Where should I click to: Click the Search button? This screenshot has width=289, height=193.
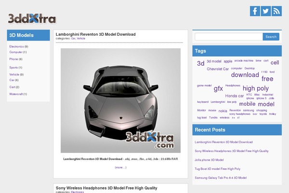[271, 37]
